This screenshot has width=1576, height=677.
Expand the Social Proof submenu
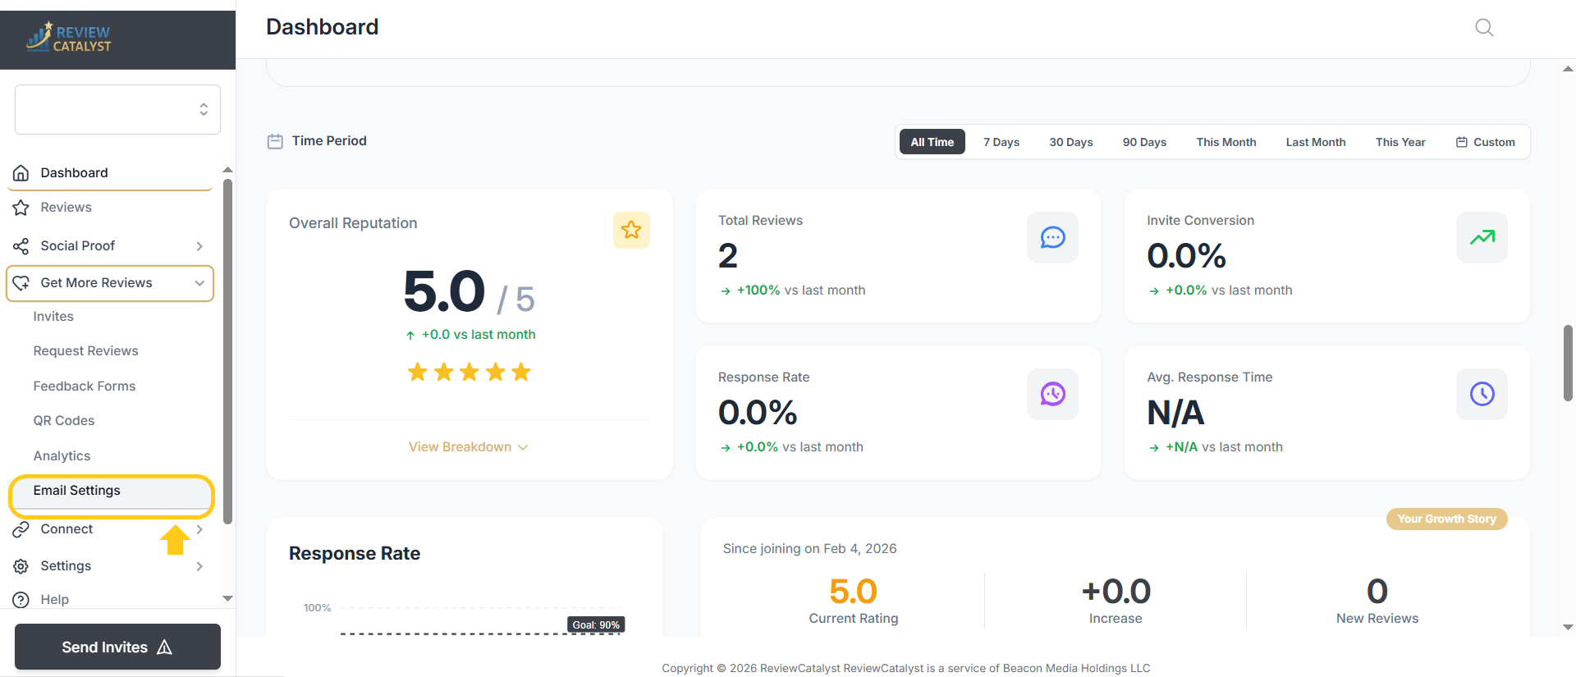199,246
